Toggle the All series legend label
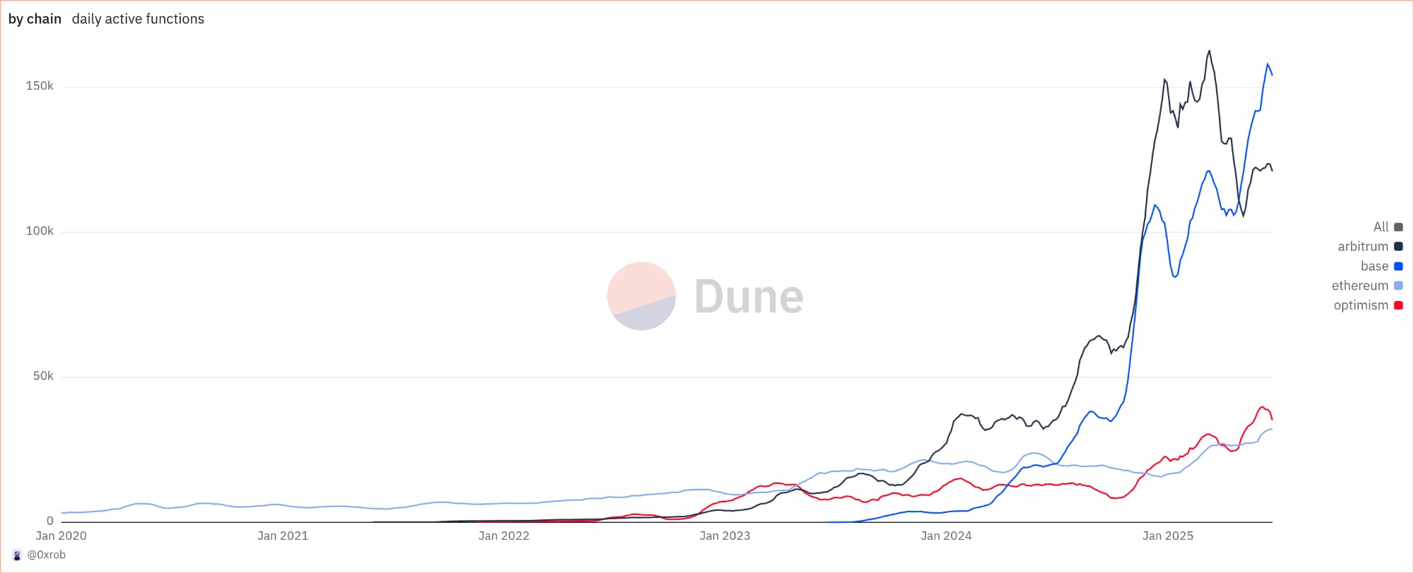Screen dimensions: 1414x573 point(1380,227)
